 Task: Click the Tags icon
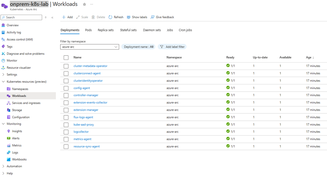point(3,47)
